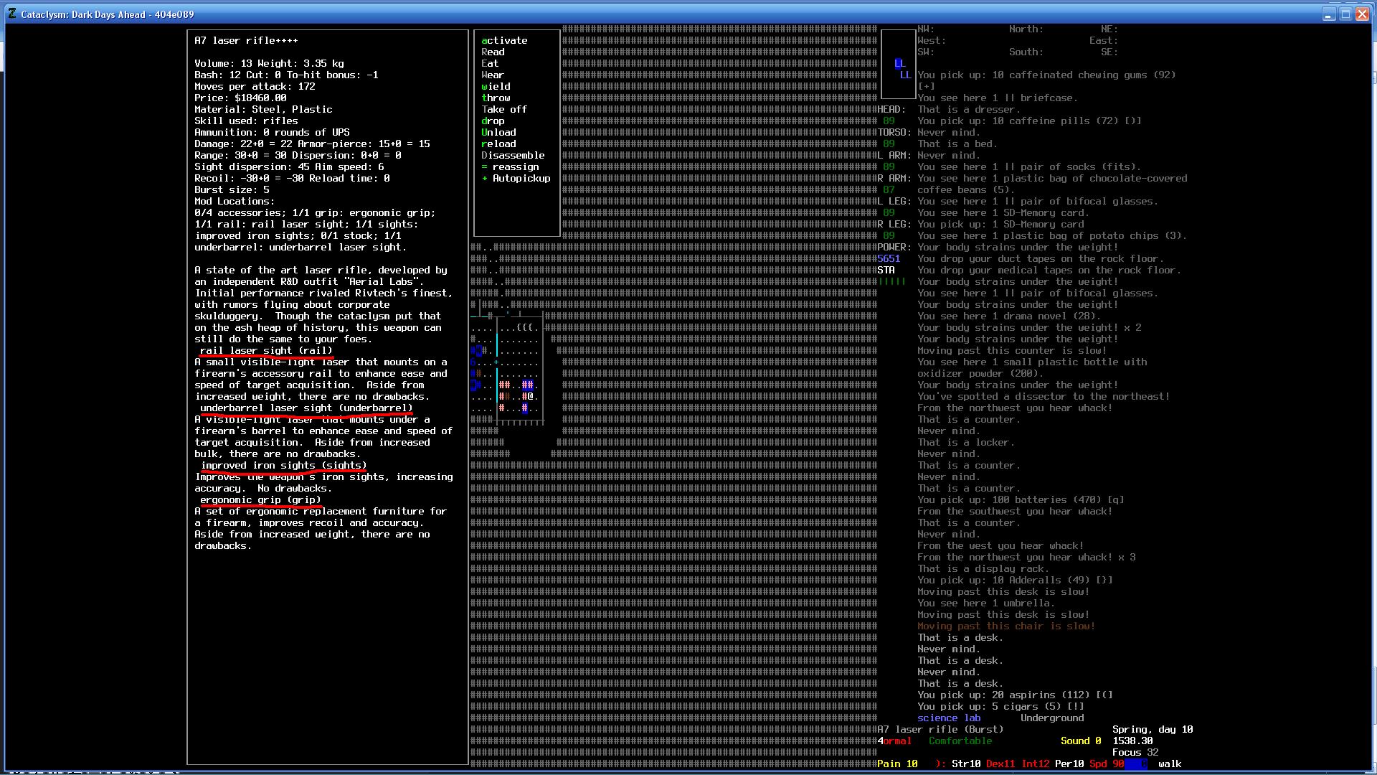This screenshot has height=775, width=1377.
Task: Select 'activate' in the item action menu
Action: (x=504, y=41)
